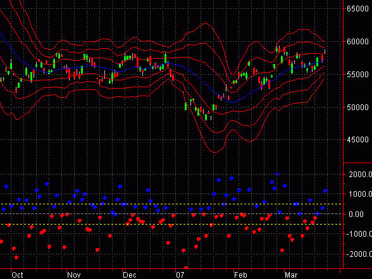The width and height of the screenshot is (372, 279).
Task: Select the Oct label on the time axis
Action: point(17,275)
